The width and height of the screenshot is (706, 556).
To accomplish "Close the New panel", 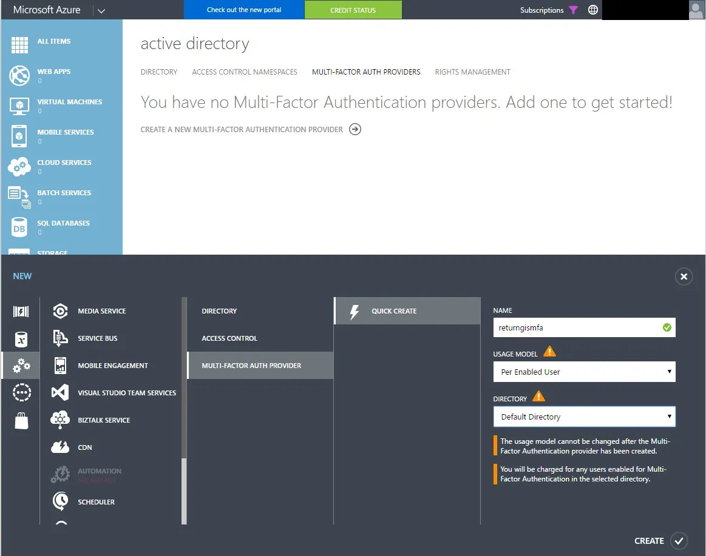I will [684, 276].
